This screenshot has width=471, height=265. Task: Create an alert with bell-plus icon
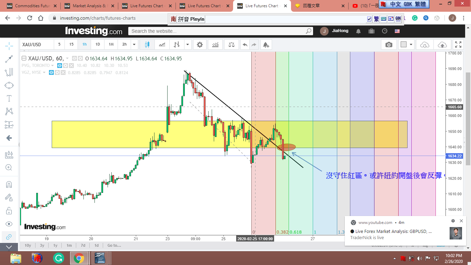point(265,45)
